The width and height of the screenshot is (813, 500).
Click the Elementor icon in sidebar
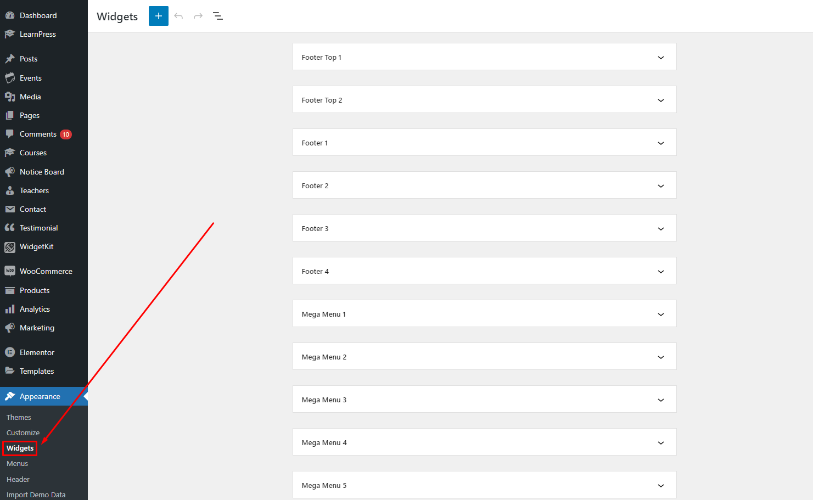(x=10, y=352)
